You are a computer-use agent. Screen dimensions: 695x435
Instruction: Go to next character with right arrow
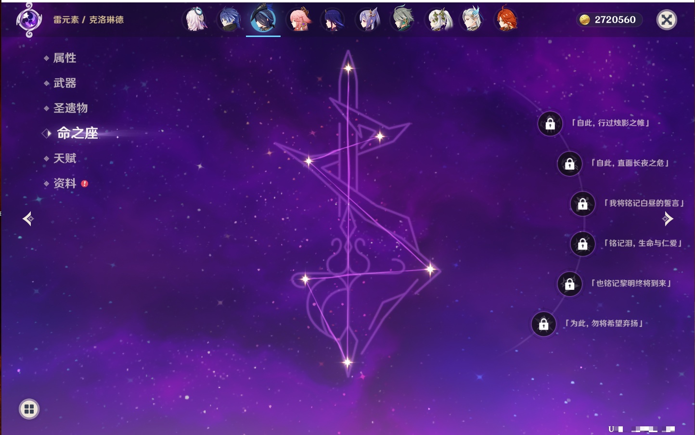(668, 219)
